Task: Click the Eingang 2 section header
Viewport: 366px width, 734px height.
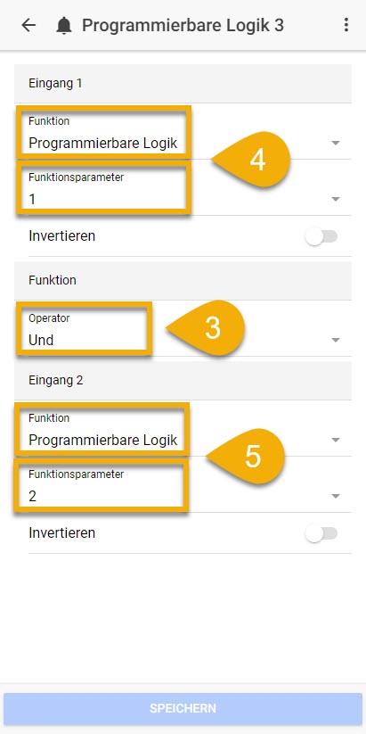Action: pyautogui.click(x=183, y=381)
